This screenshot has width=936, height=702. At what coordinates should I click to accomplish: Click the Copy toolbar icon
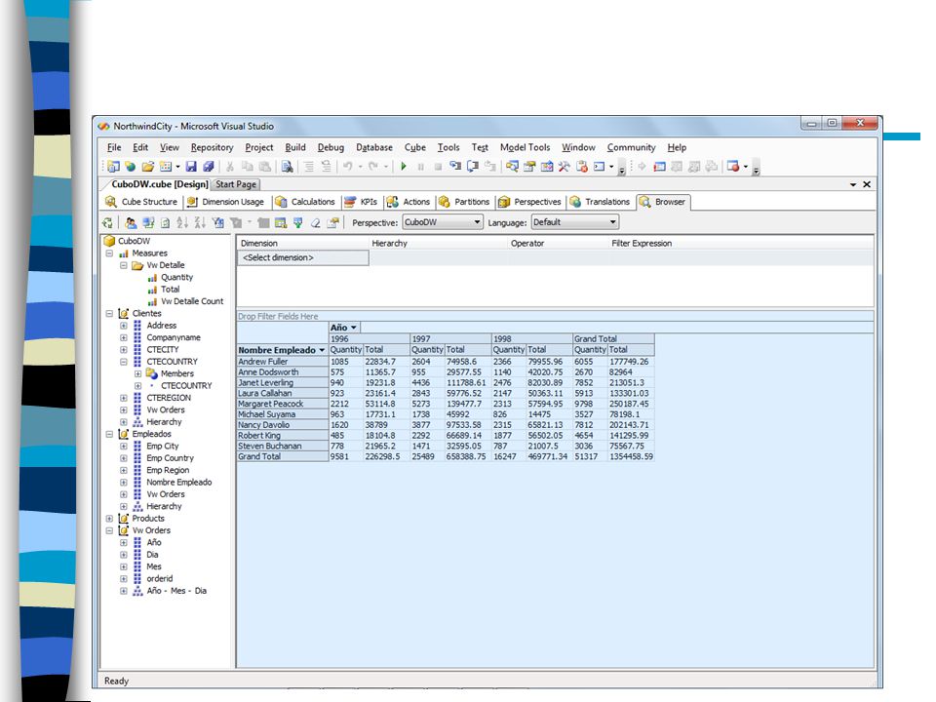click(x=247, y=167)
